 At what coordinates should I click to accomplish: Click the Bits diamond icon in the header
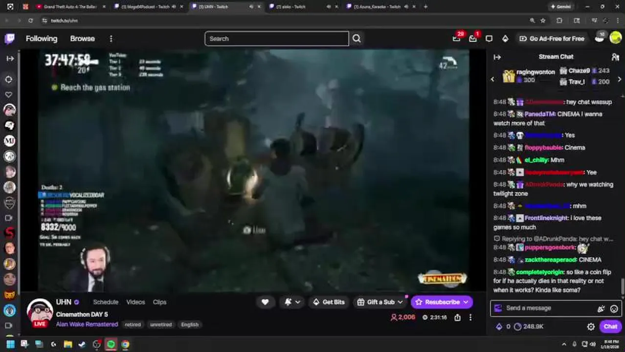pyautogui.click(x=505, y=39)
